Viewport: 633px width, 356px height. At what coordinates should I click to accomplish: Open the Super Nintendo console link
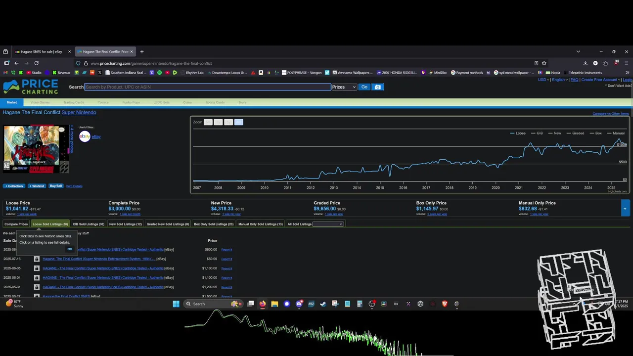79,112
